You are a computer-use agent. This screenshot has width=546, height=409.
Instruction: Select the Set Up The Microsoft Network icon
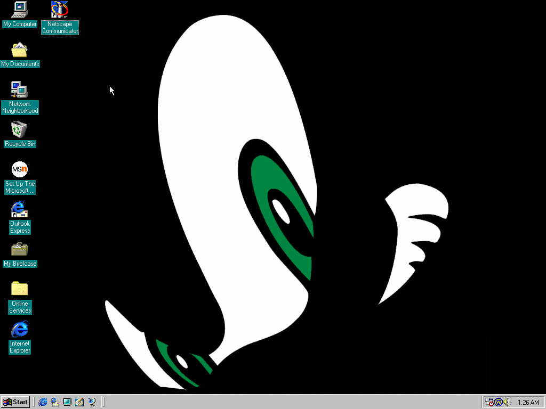pyautogui.click(x=20, y=170)
